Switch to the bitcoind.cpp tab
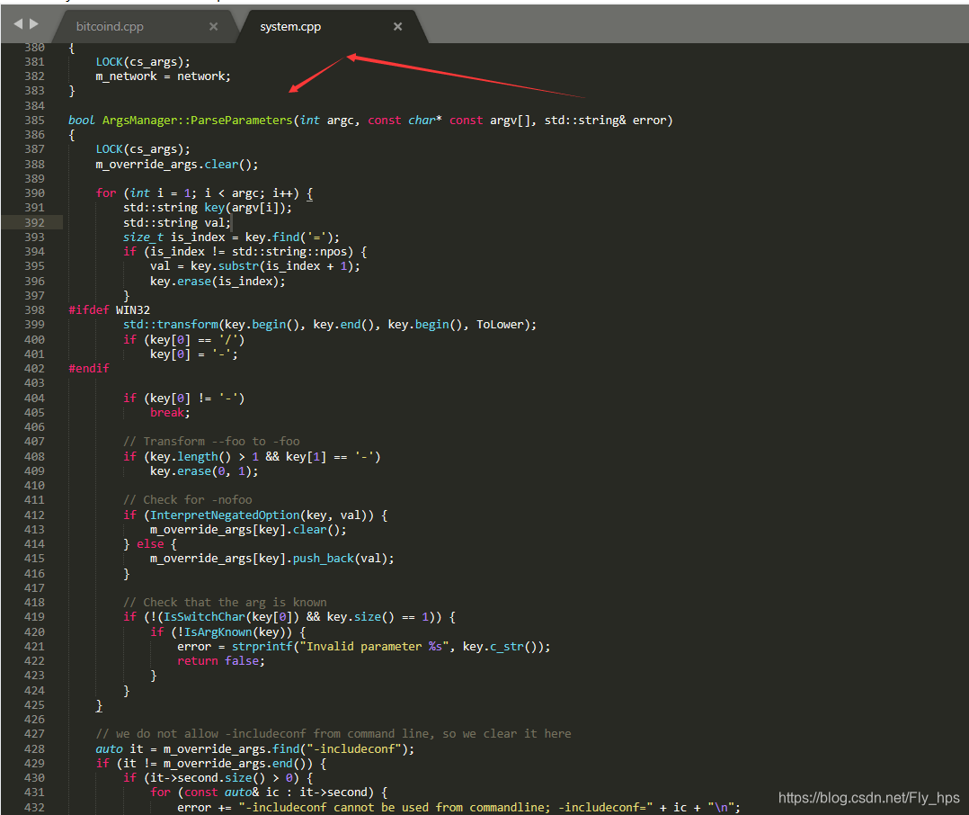Screen dimensions: 969x815 pyautogui.click(x=110, y=27)
